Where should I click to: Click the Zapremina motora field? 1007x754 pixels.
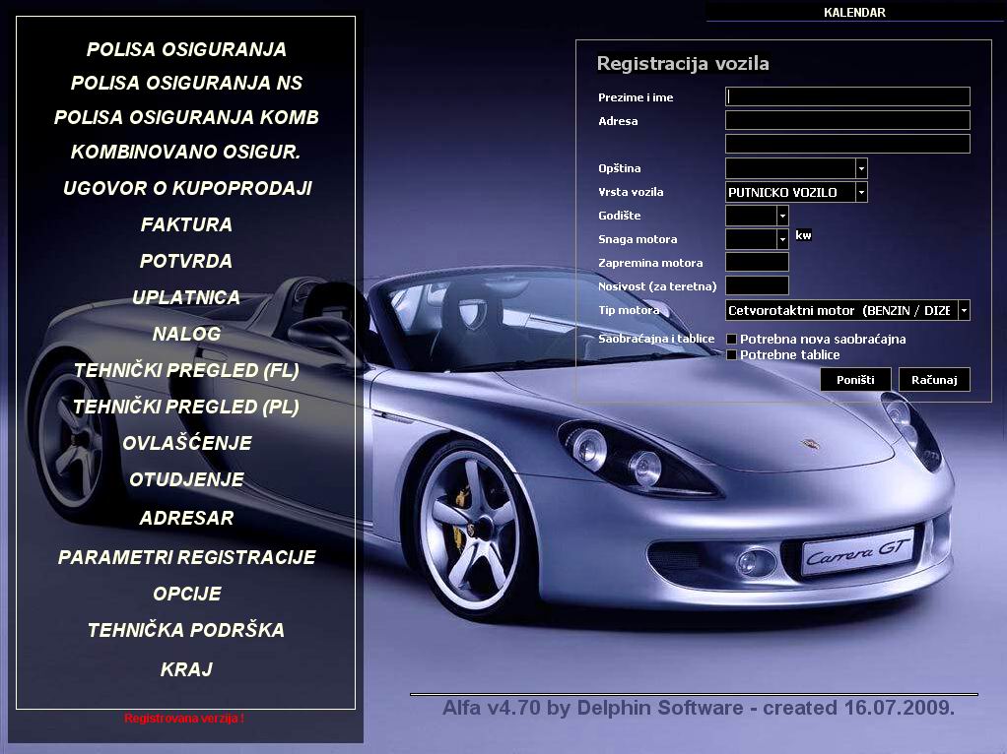(757, 262)
